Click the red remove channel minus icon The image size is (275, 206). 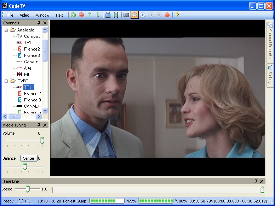[x=81, y=15]
